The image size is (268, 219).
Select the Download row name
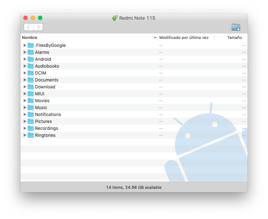pyautogui.click(x=45, y=87)
